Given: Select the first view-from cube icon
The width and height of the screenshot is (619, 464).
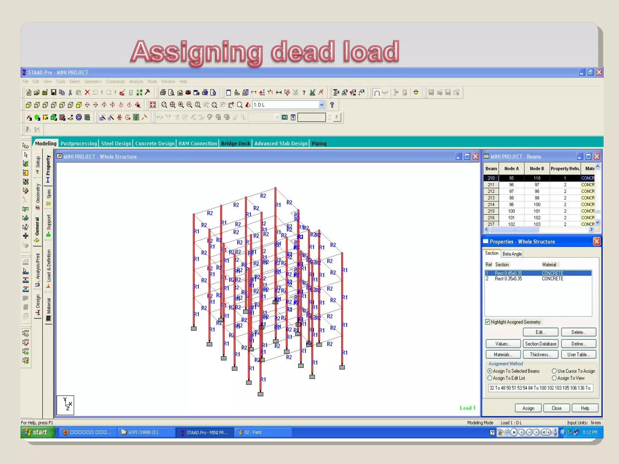Looking at the screenshot, I should coord(28,105).
